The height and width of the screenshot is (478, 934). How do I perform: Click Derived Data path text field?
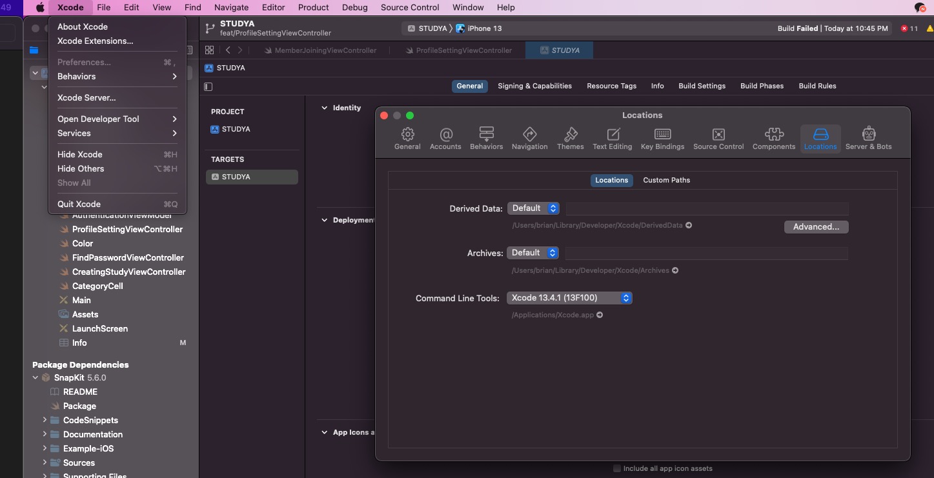click(707, 208)
